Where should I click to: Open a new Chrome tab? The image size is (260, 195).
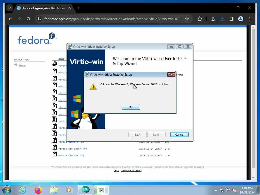coord(79,8)
